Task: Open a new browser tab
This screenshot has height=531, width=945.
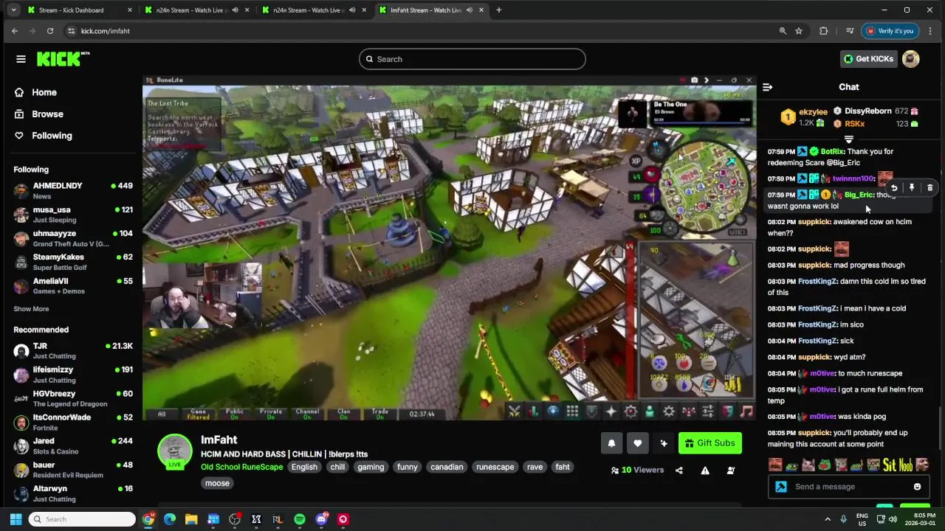Action: [499, 10]
